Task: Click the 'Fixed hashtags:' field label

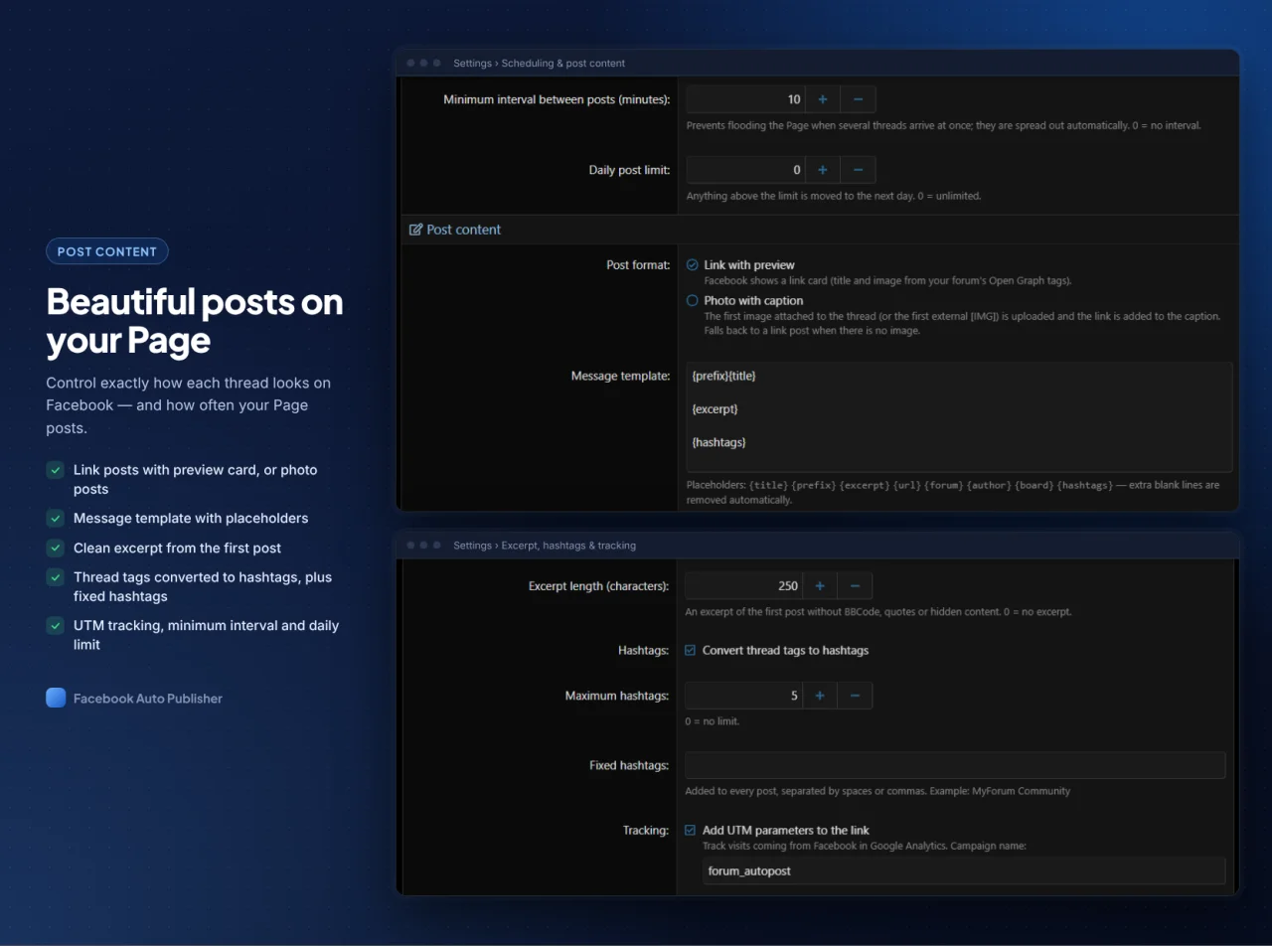Action: [629, 766]
